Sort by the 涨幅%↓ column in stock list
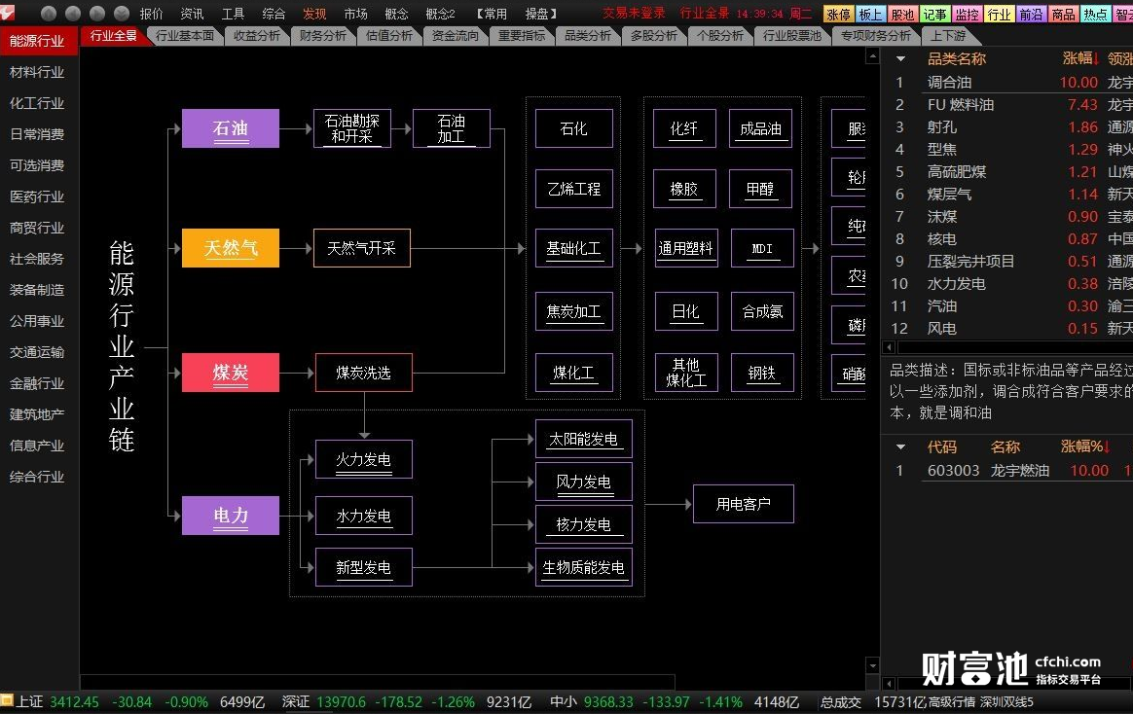Screen dimensions: 1133x714 (1085, 446)
